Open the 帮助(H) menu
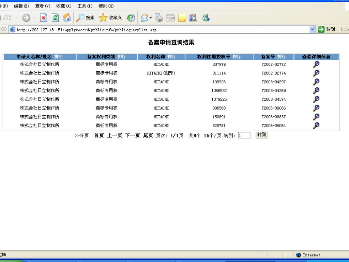 106,6
